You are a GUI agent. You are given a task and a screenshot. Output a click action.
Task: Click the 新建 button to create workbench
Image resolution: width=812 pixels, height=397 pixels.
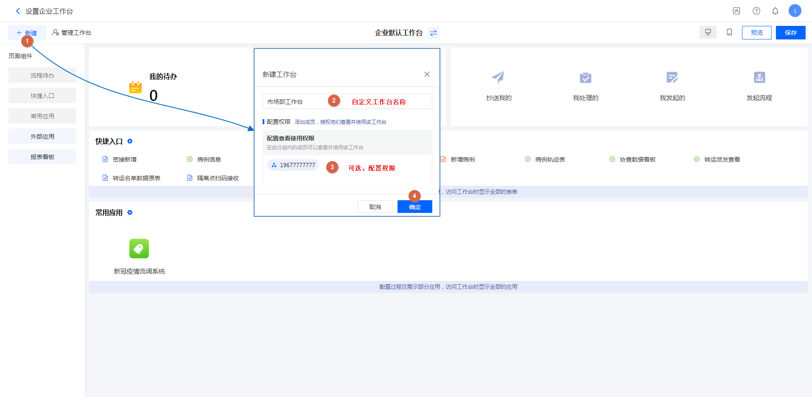(27, 33)
